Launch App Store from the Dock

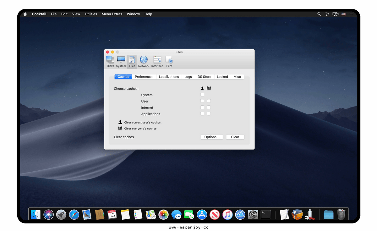(202, 215)
